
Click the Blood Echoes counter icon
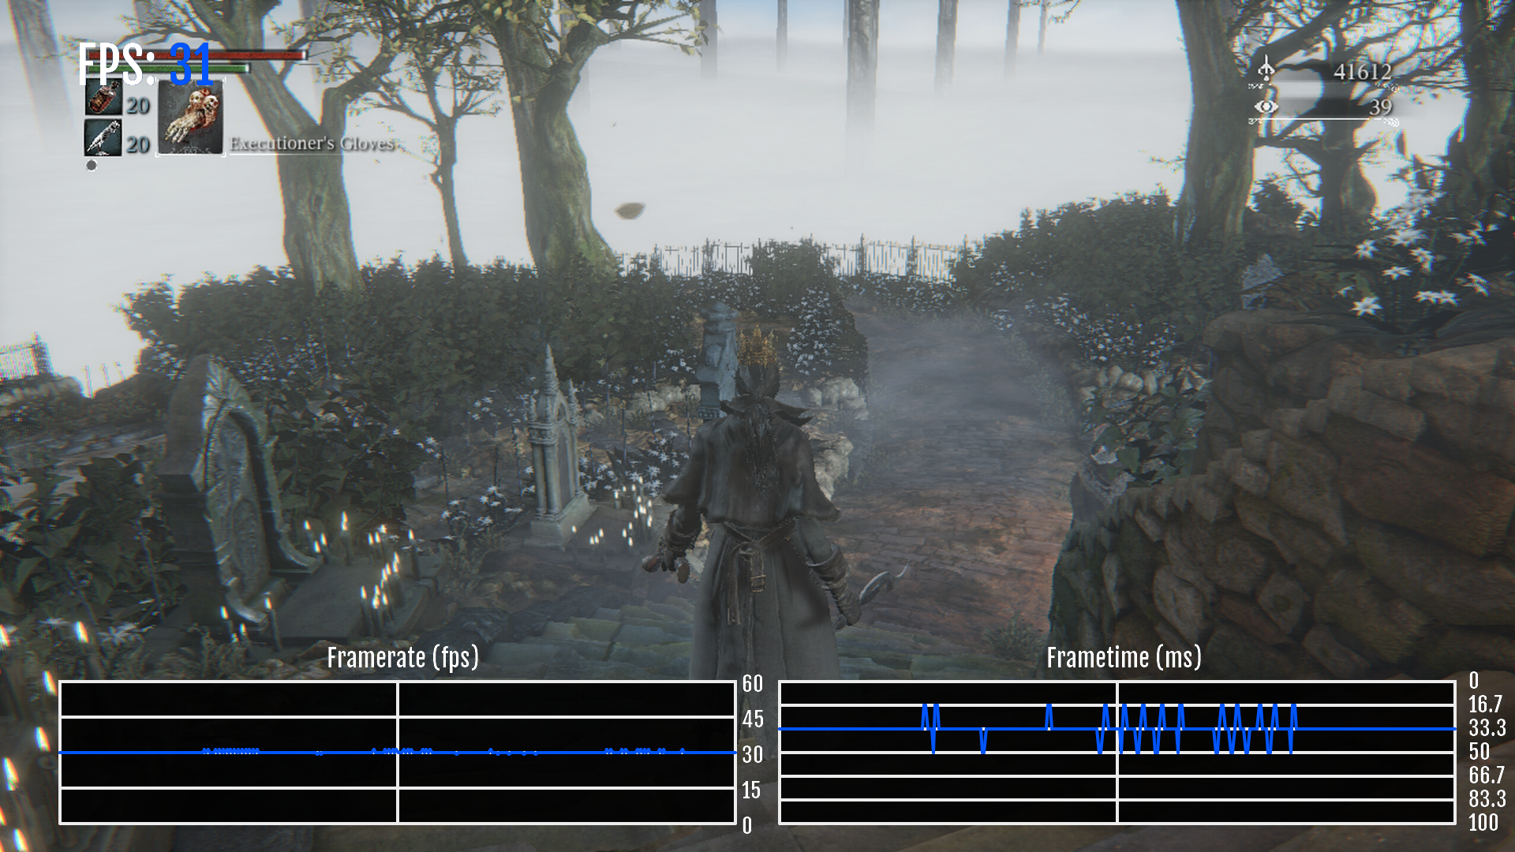pos(1266,69)
